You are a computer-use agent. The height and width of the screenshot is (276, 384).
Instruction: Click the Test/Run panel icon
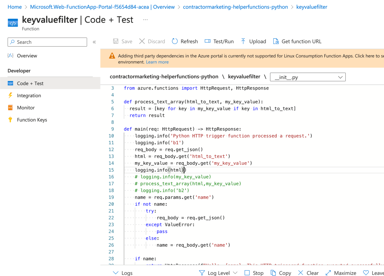click(x=207, y=41)
